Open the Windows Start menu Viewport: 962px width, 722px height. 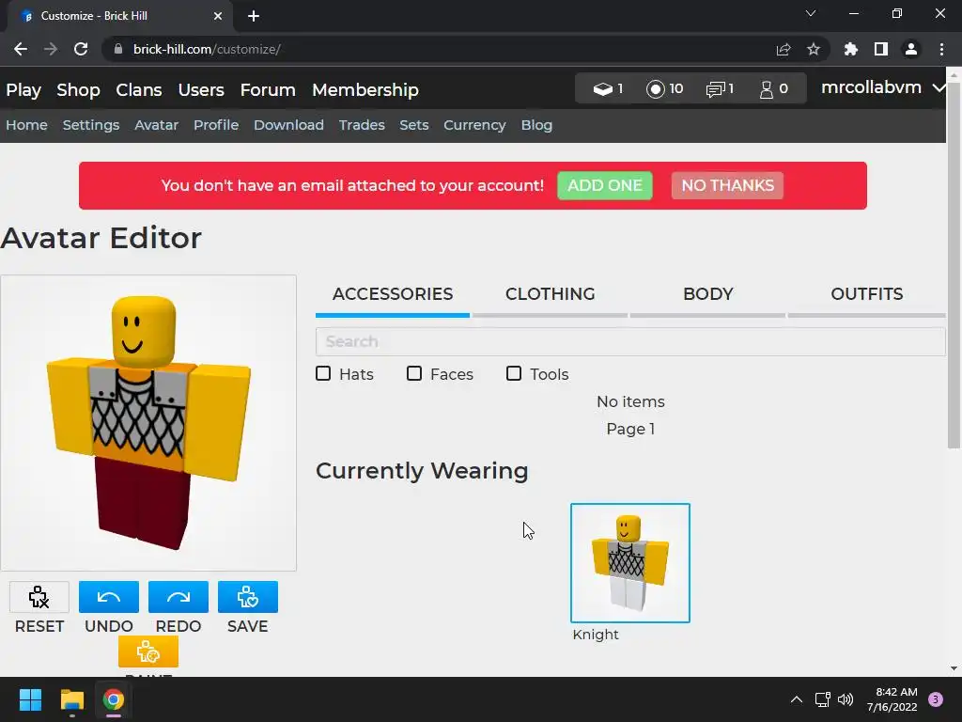(x=30, y=699)
